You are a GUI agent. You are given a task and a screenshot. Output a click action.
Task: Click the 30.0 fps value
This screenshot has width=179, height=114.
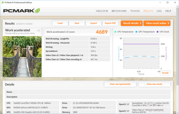click(94, 55)
